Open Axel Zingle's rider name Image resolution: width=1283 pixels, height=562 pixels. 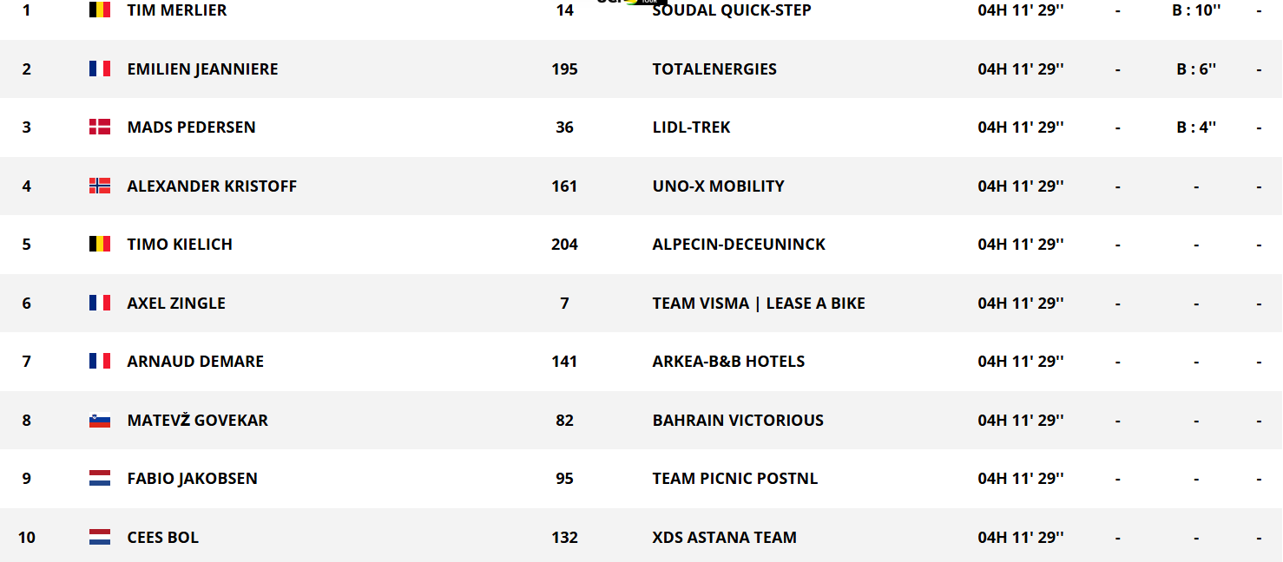coord(176,303)
